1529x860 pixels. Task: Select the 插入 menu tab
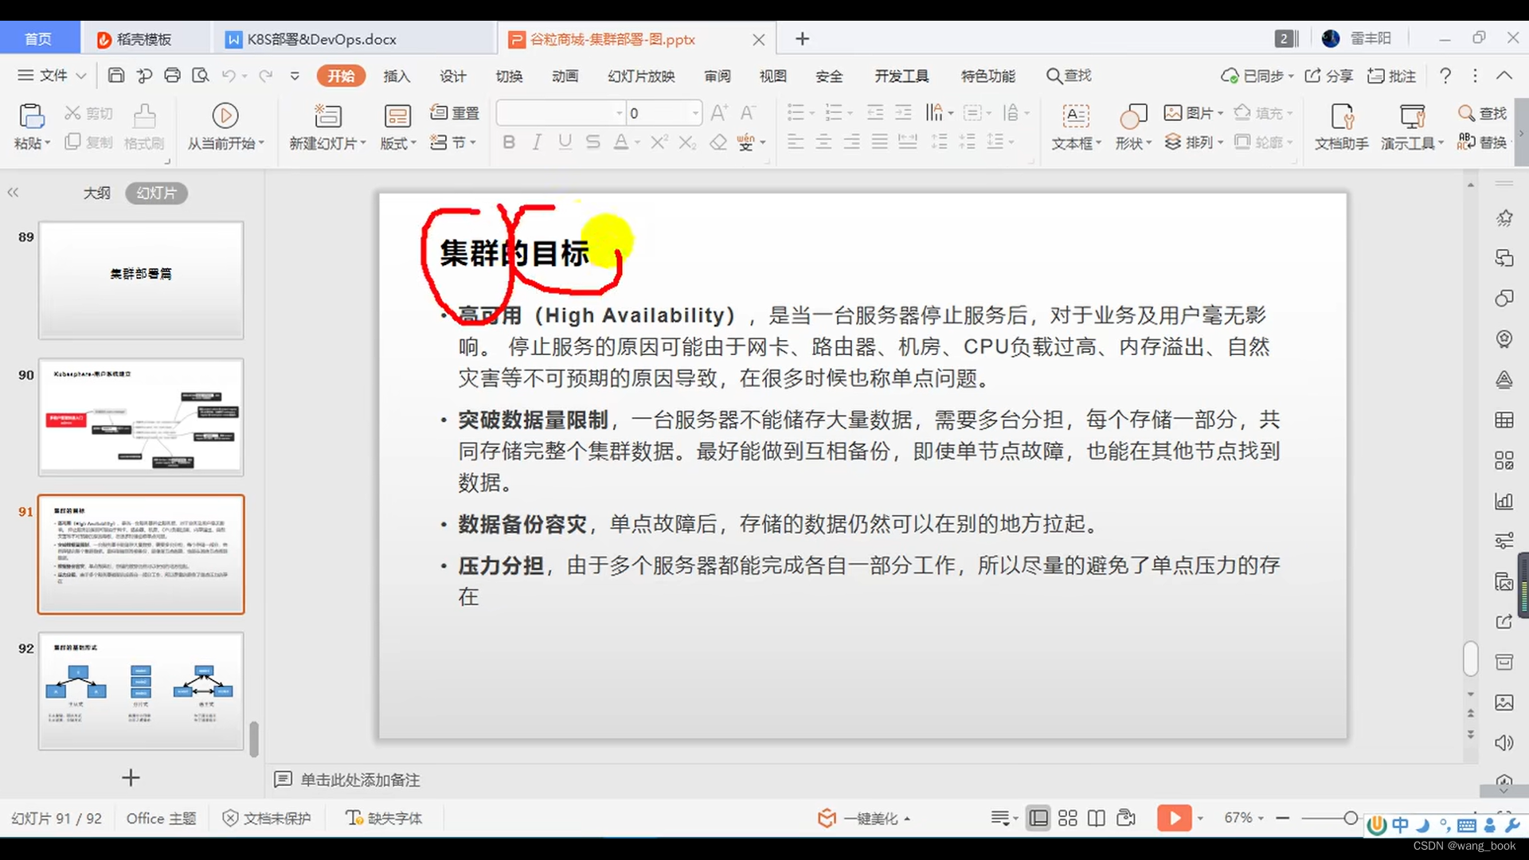click(397, 76)
